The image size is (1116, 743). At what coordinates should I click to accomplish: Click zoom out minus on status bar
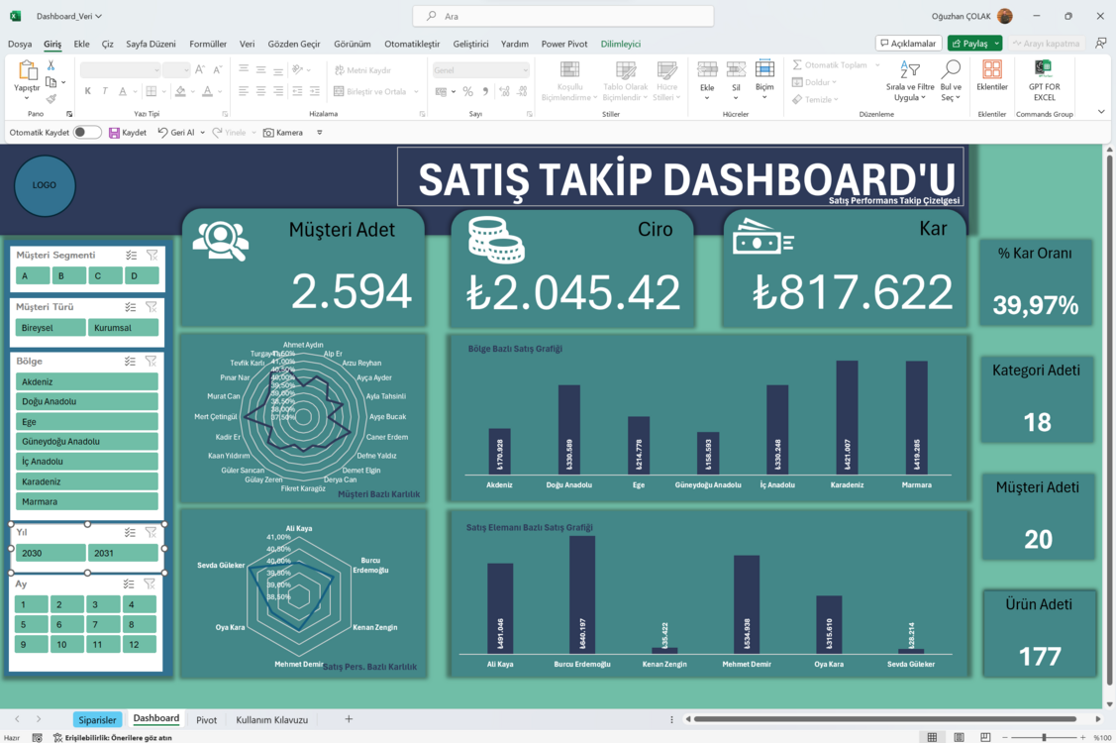1004,737
